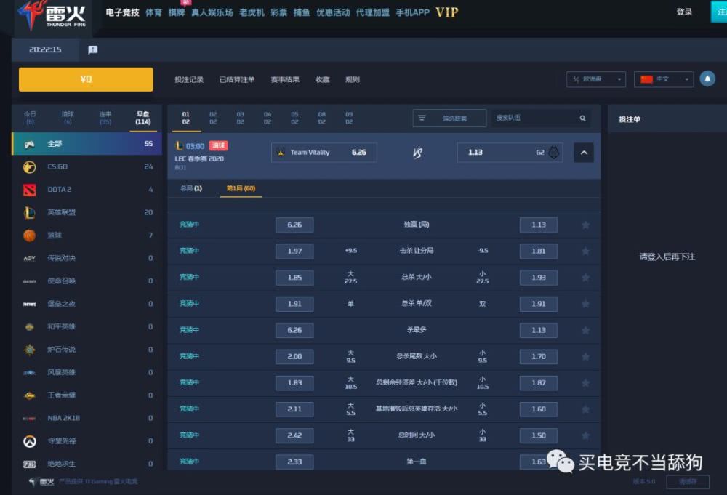Open the 欧洲盘 odds format dropdown
Viewport: 727px width, 495px height.
(x=596, y=79)
